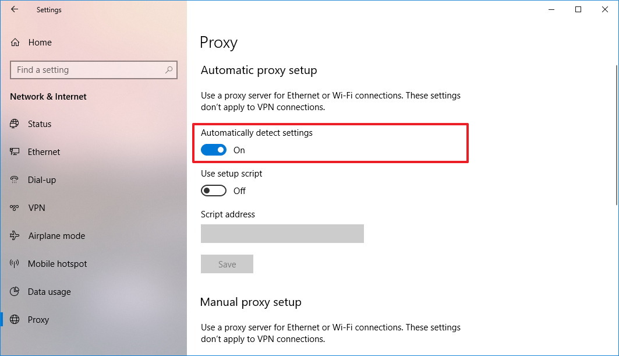Select the Status globe icon
Screen dimensions: 619x356
pyautogui.click(x=14, y=124)
